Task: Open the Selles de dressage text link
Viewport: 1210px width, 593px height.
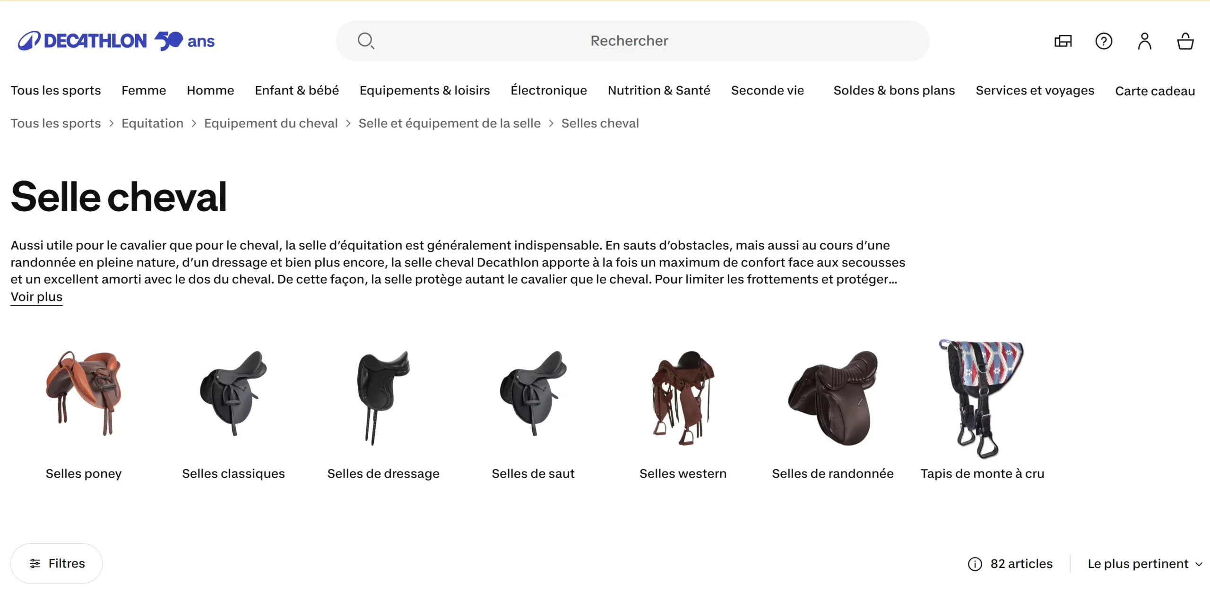Action: click(x=383, y=473)
